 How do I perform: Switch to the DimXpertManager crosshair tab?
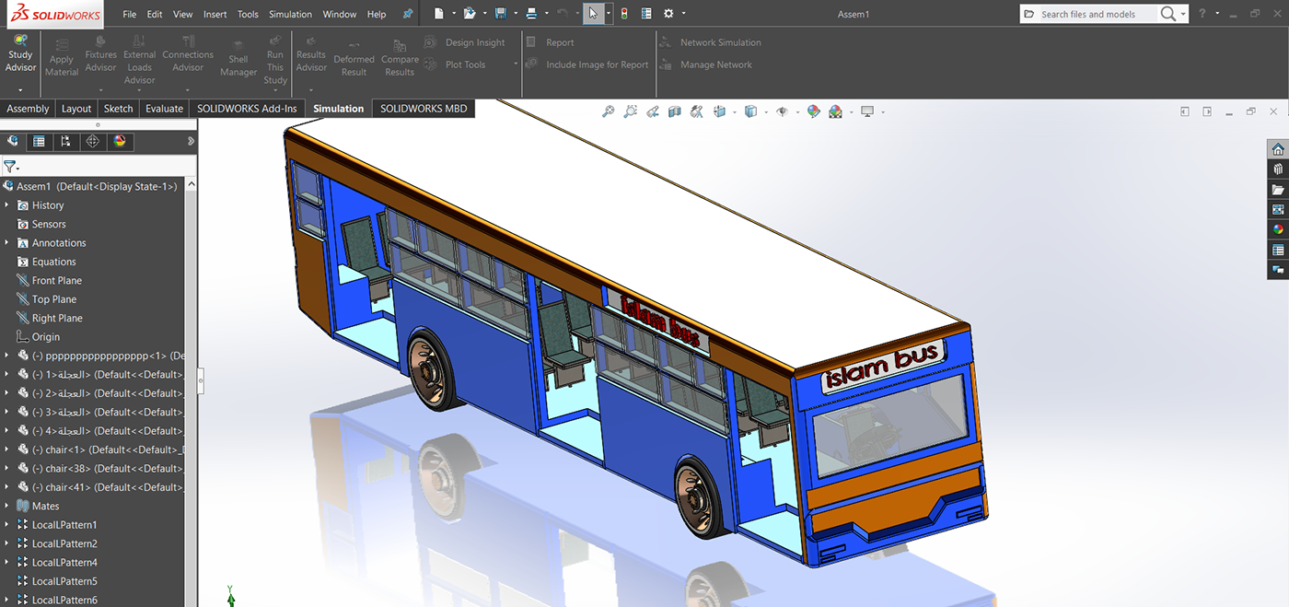click(92, 141)
